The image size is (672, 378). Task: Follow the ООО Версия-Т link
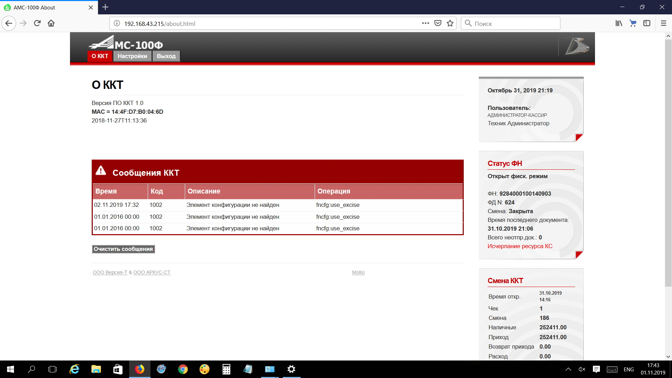click(x=110, y=272)
